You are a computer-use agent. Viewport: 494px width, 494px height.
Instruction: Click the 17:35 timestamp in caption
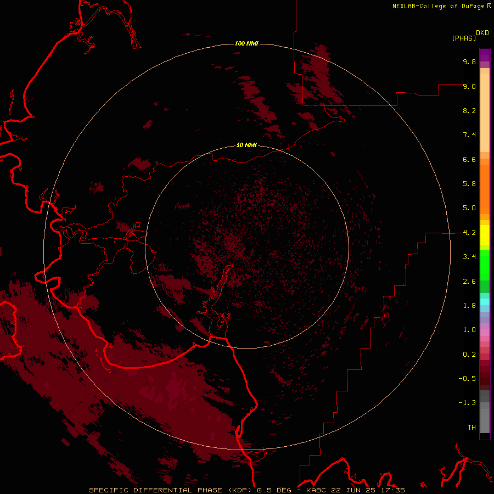[x=392, y=490]
